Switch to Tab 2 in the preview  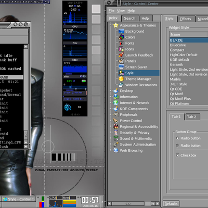192,117
